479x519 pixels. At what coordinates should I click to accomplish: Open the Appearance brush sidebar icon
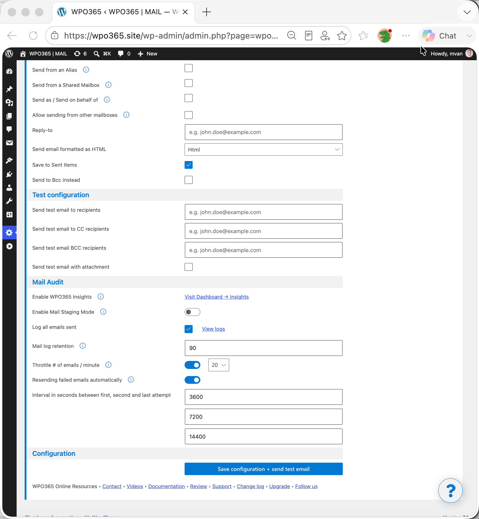[9, 160]
